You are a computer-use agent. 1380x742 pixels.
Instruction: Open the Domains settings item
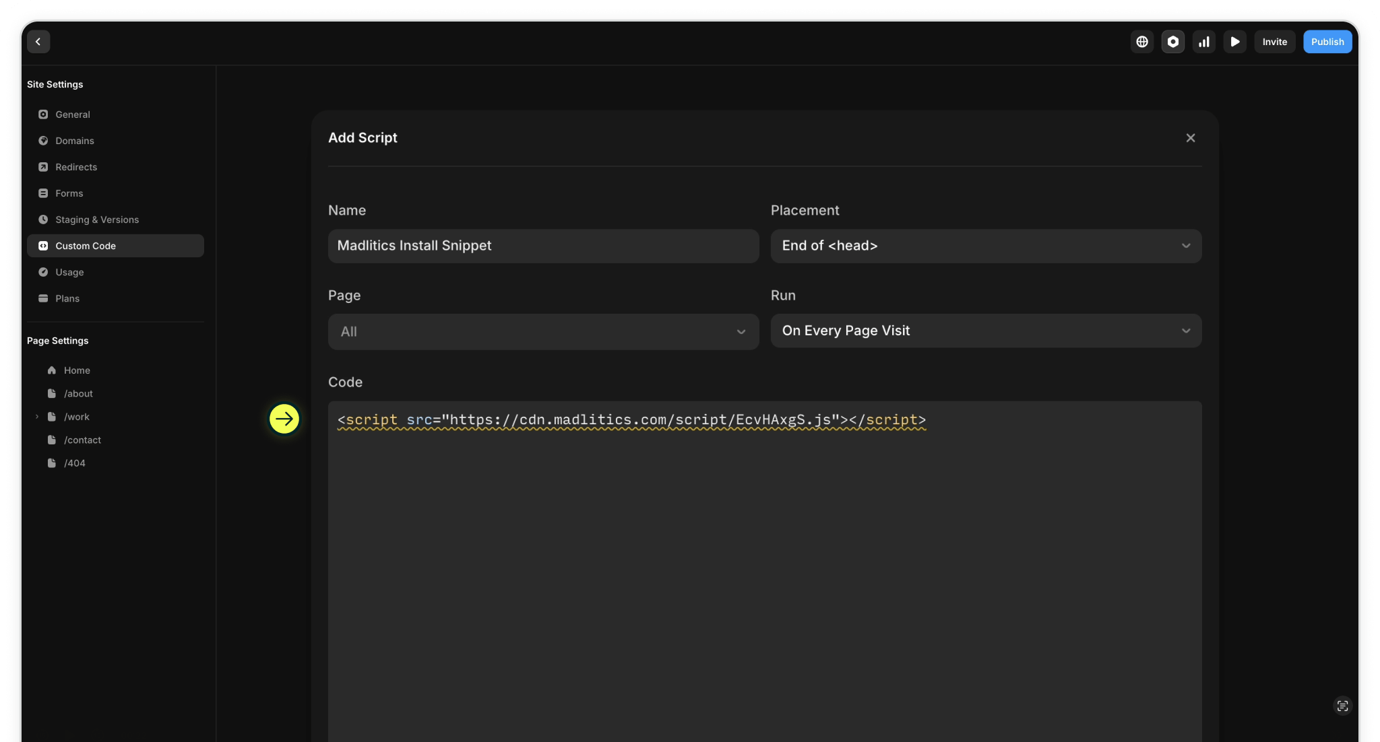[x=75, y=141]
